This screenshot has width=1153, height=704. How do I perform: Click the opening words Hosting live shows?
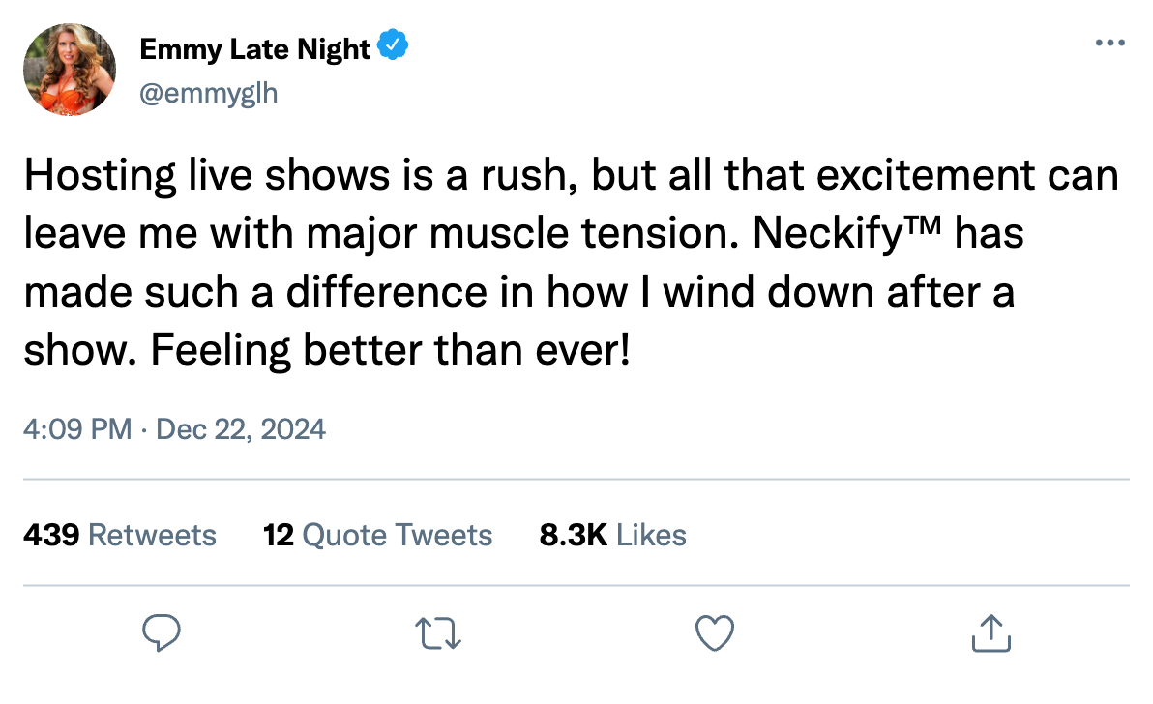pos(207,176)
